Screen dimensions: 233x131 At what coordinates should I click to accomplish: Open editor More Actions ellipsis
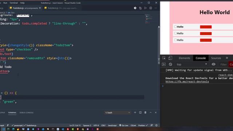156,8
